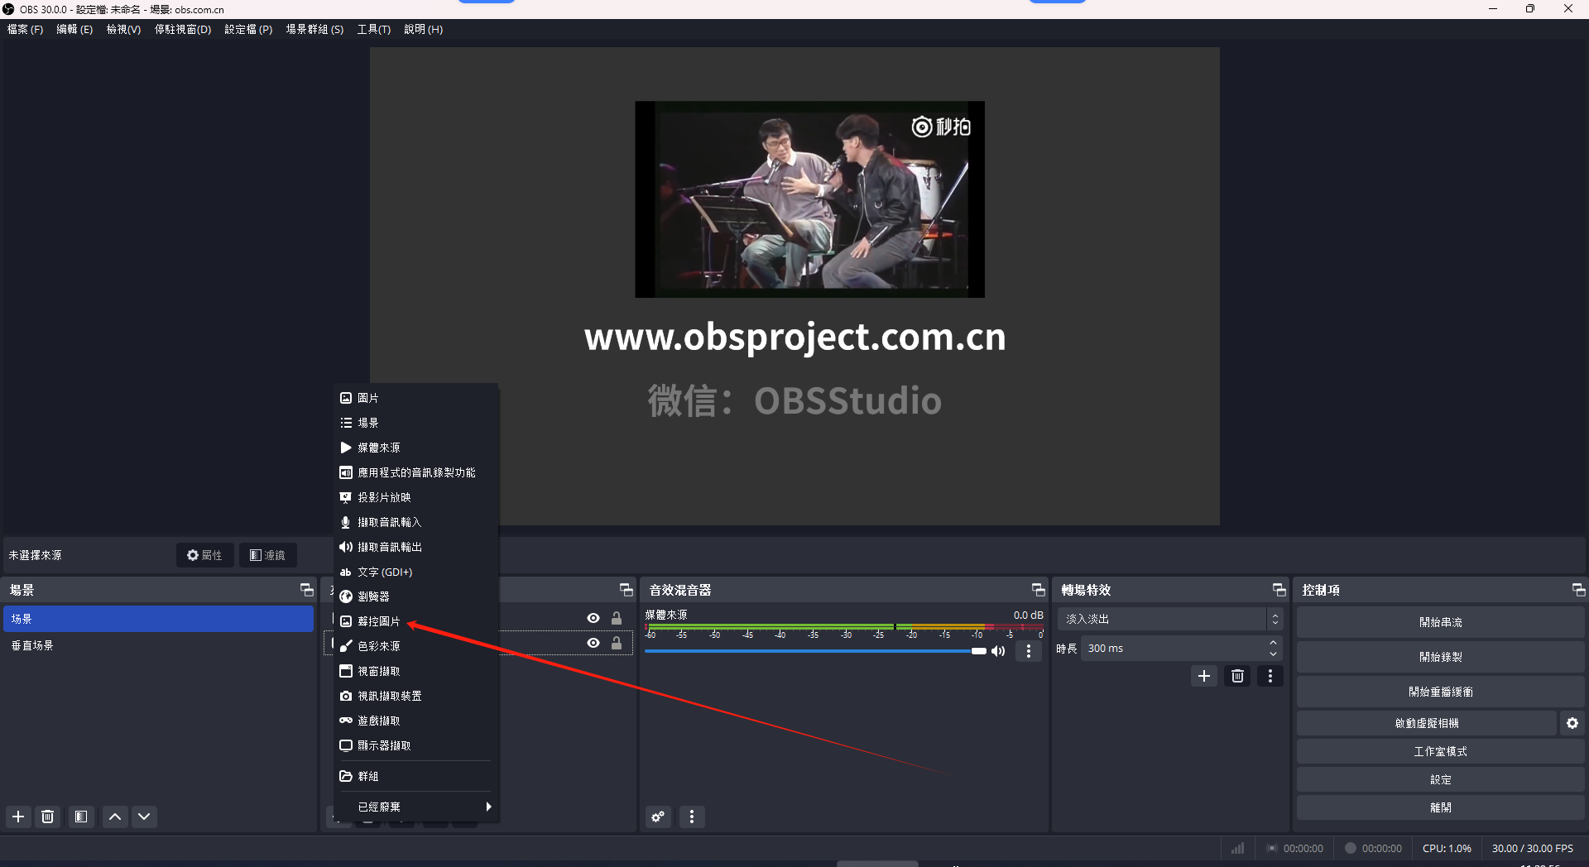Move scene down with arrow icon
The height and width of the screenshot is (867, 1589).
144,817
